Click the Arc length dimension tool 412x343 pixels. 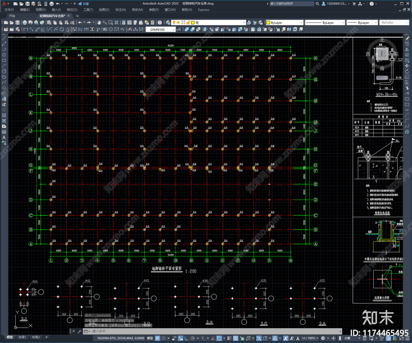coord(37,29)
